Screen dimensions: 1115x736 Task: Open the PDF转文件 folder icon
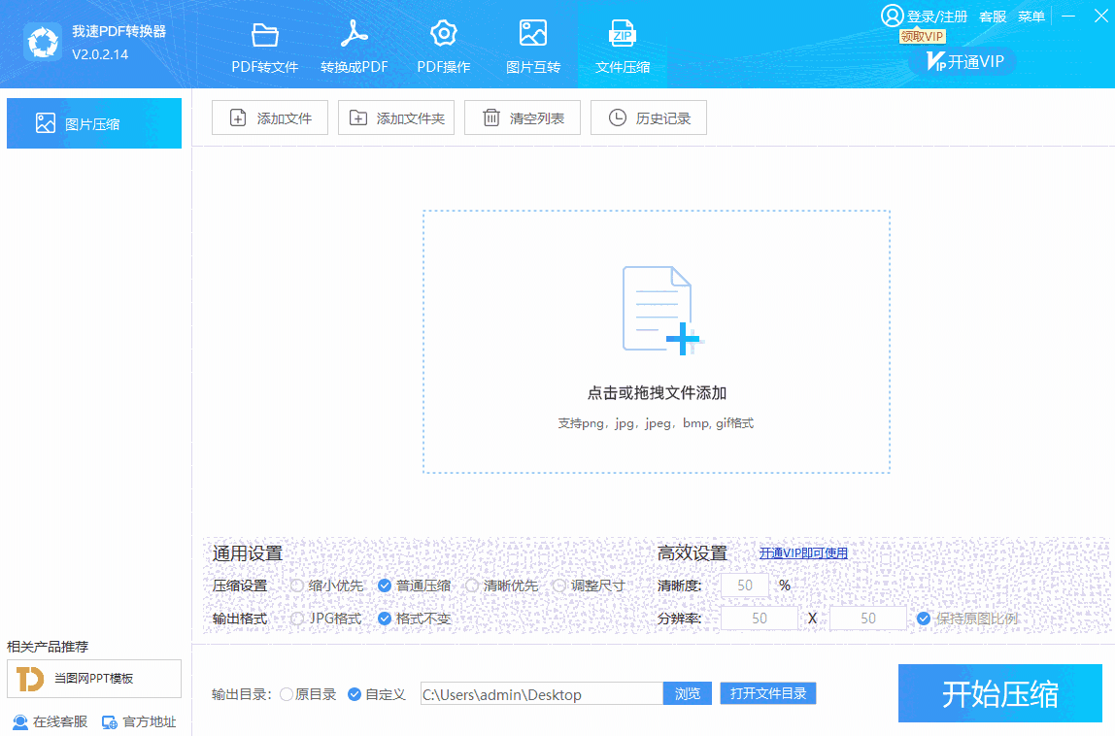point(264,35)
